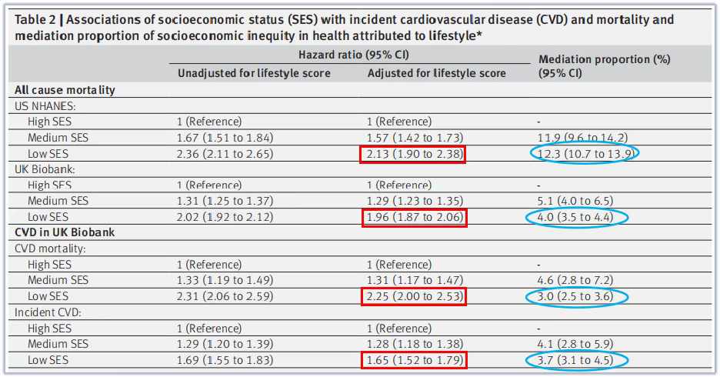Click circled mediation value 12.3 (10.7 to 13.9)

coord(585,153)
